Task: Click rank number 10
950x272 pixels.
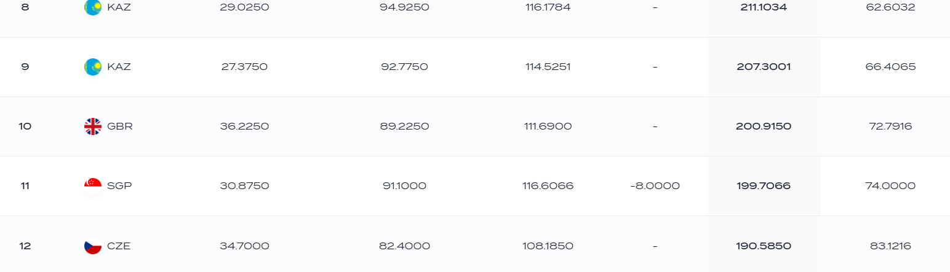Action: click(25, 126)
